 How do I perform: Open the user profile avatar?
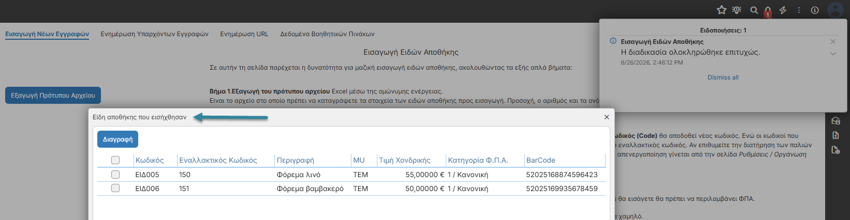(x=836, y=10)
